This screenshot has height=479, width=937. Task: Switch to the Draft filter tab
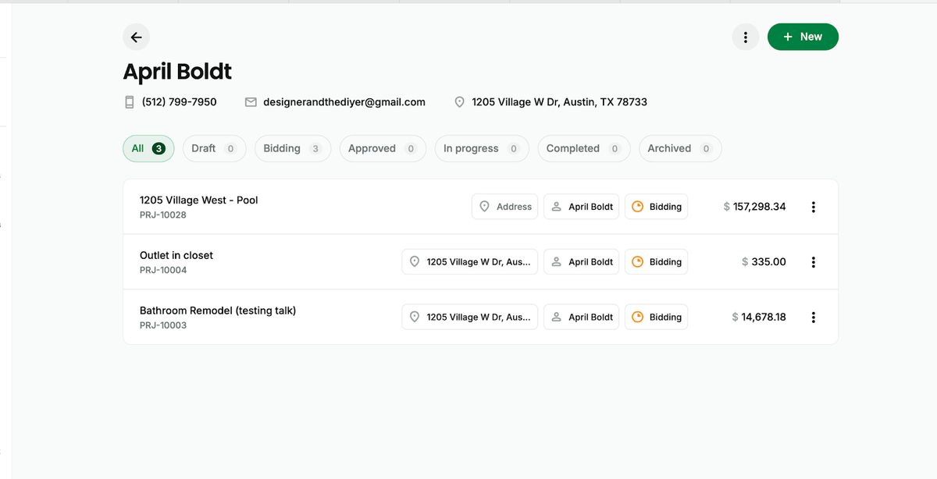coord(213,148)
